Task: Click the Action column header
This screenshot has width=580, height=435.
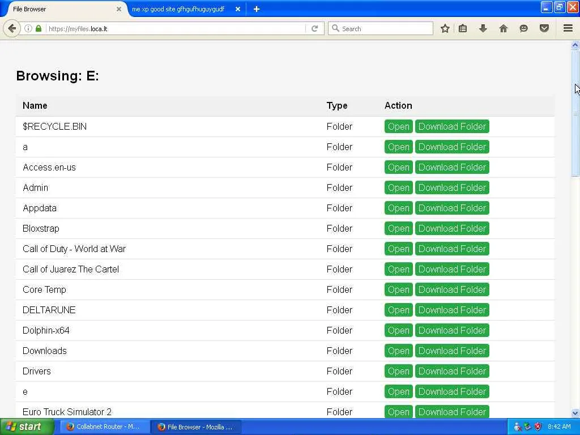Action: click(398, 105)
